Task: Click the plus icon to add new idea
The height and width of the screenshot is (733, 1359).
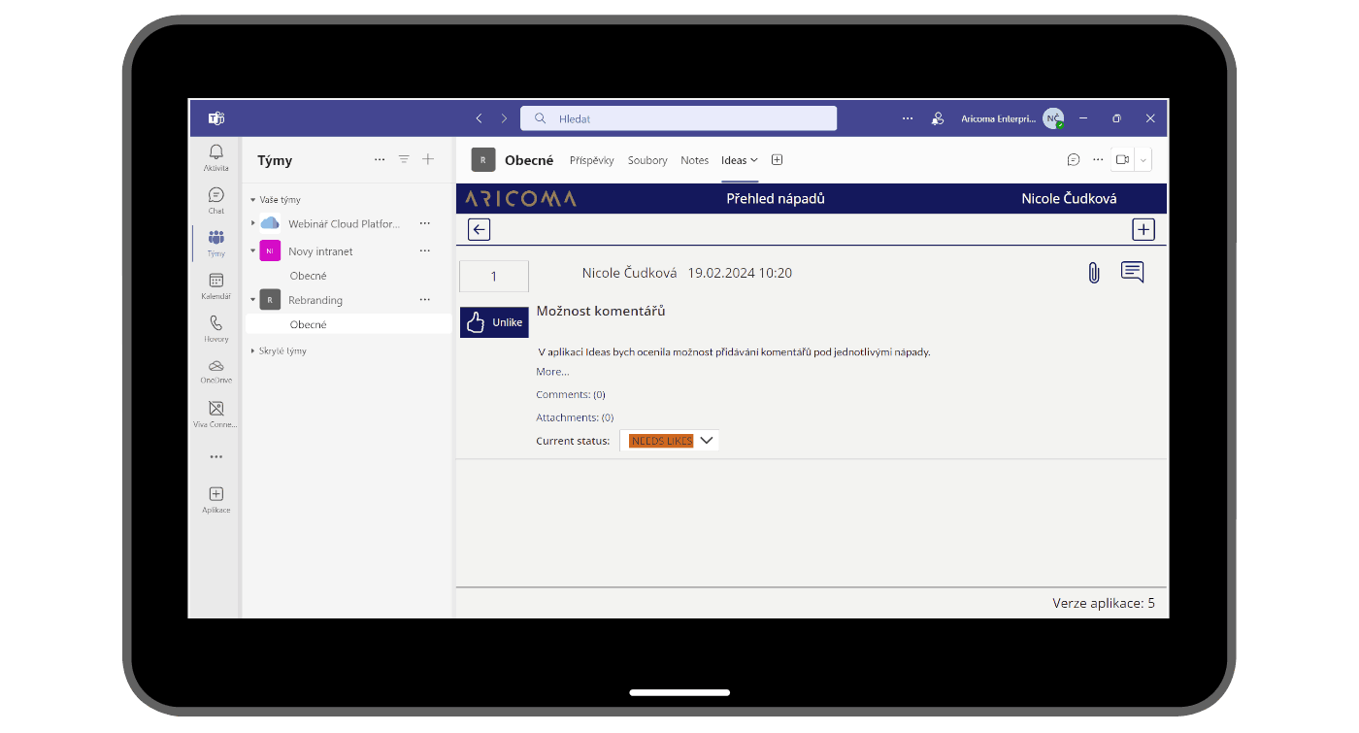Action: click(x=1144, y=229)
